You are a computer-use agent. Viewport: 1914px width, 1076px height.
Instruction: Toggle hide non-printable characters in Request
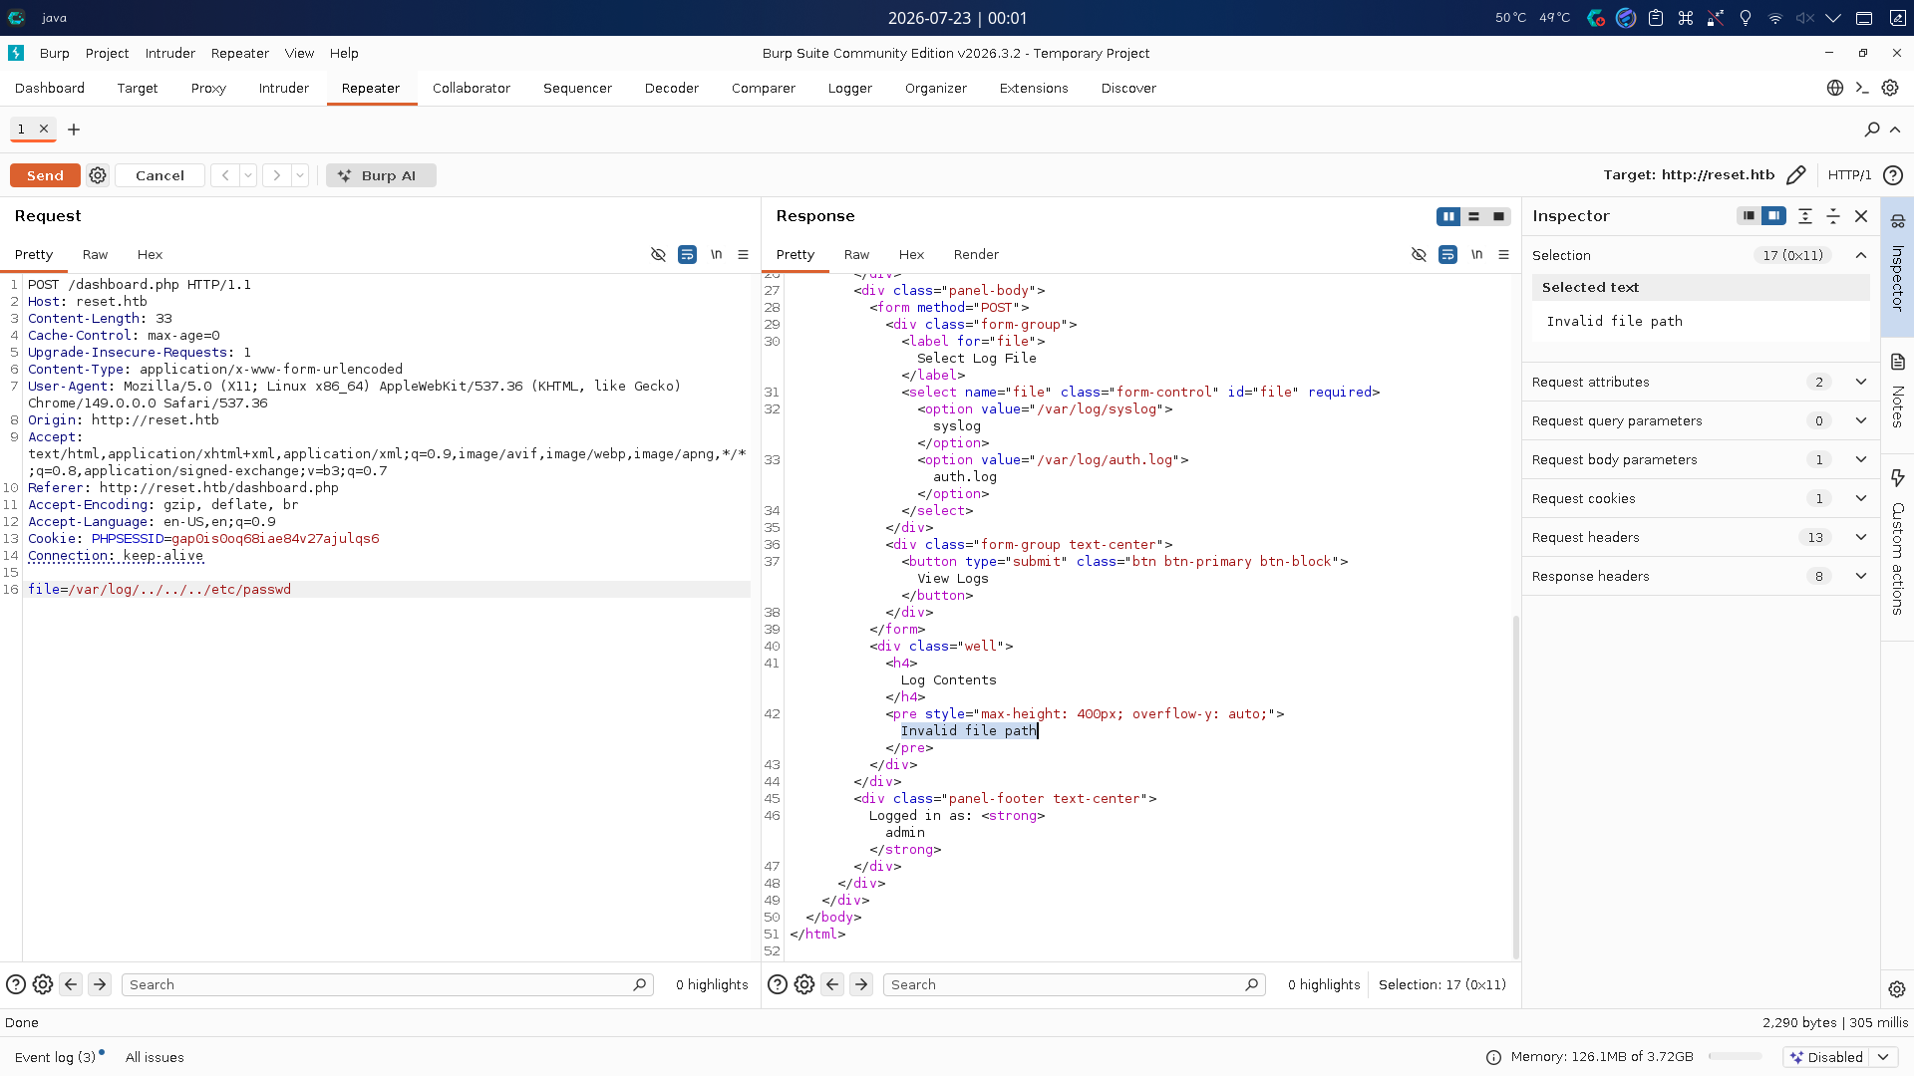658,255
